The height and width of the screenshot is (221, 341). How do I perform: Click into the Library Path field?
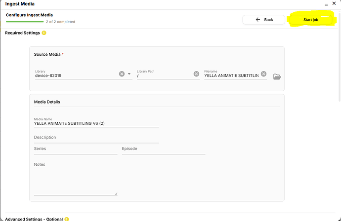(163, 76)
